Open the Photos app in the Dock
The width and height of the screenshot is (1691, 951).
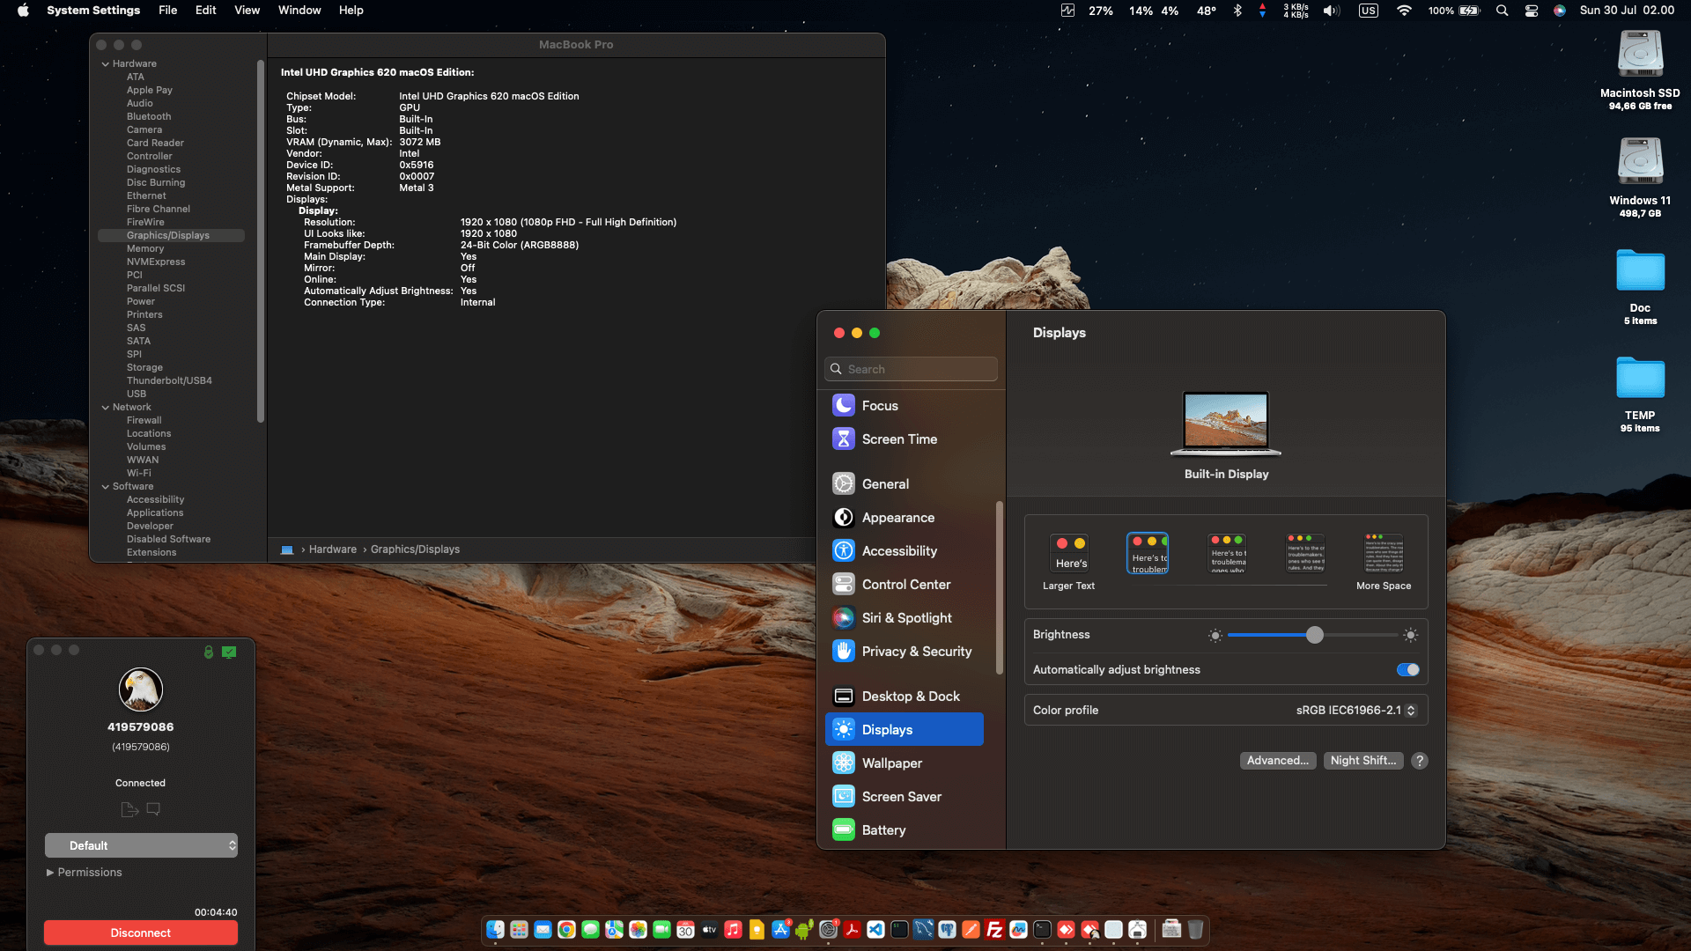click(x=638, y=930)
